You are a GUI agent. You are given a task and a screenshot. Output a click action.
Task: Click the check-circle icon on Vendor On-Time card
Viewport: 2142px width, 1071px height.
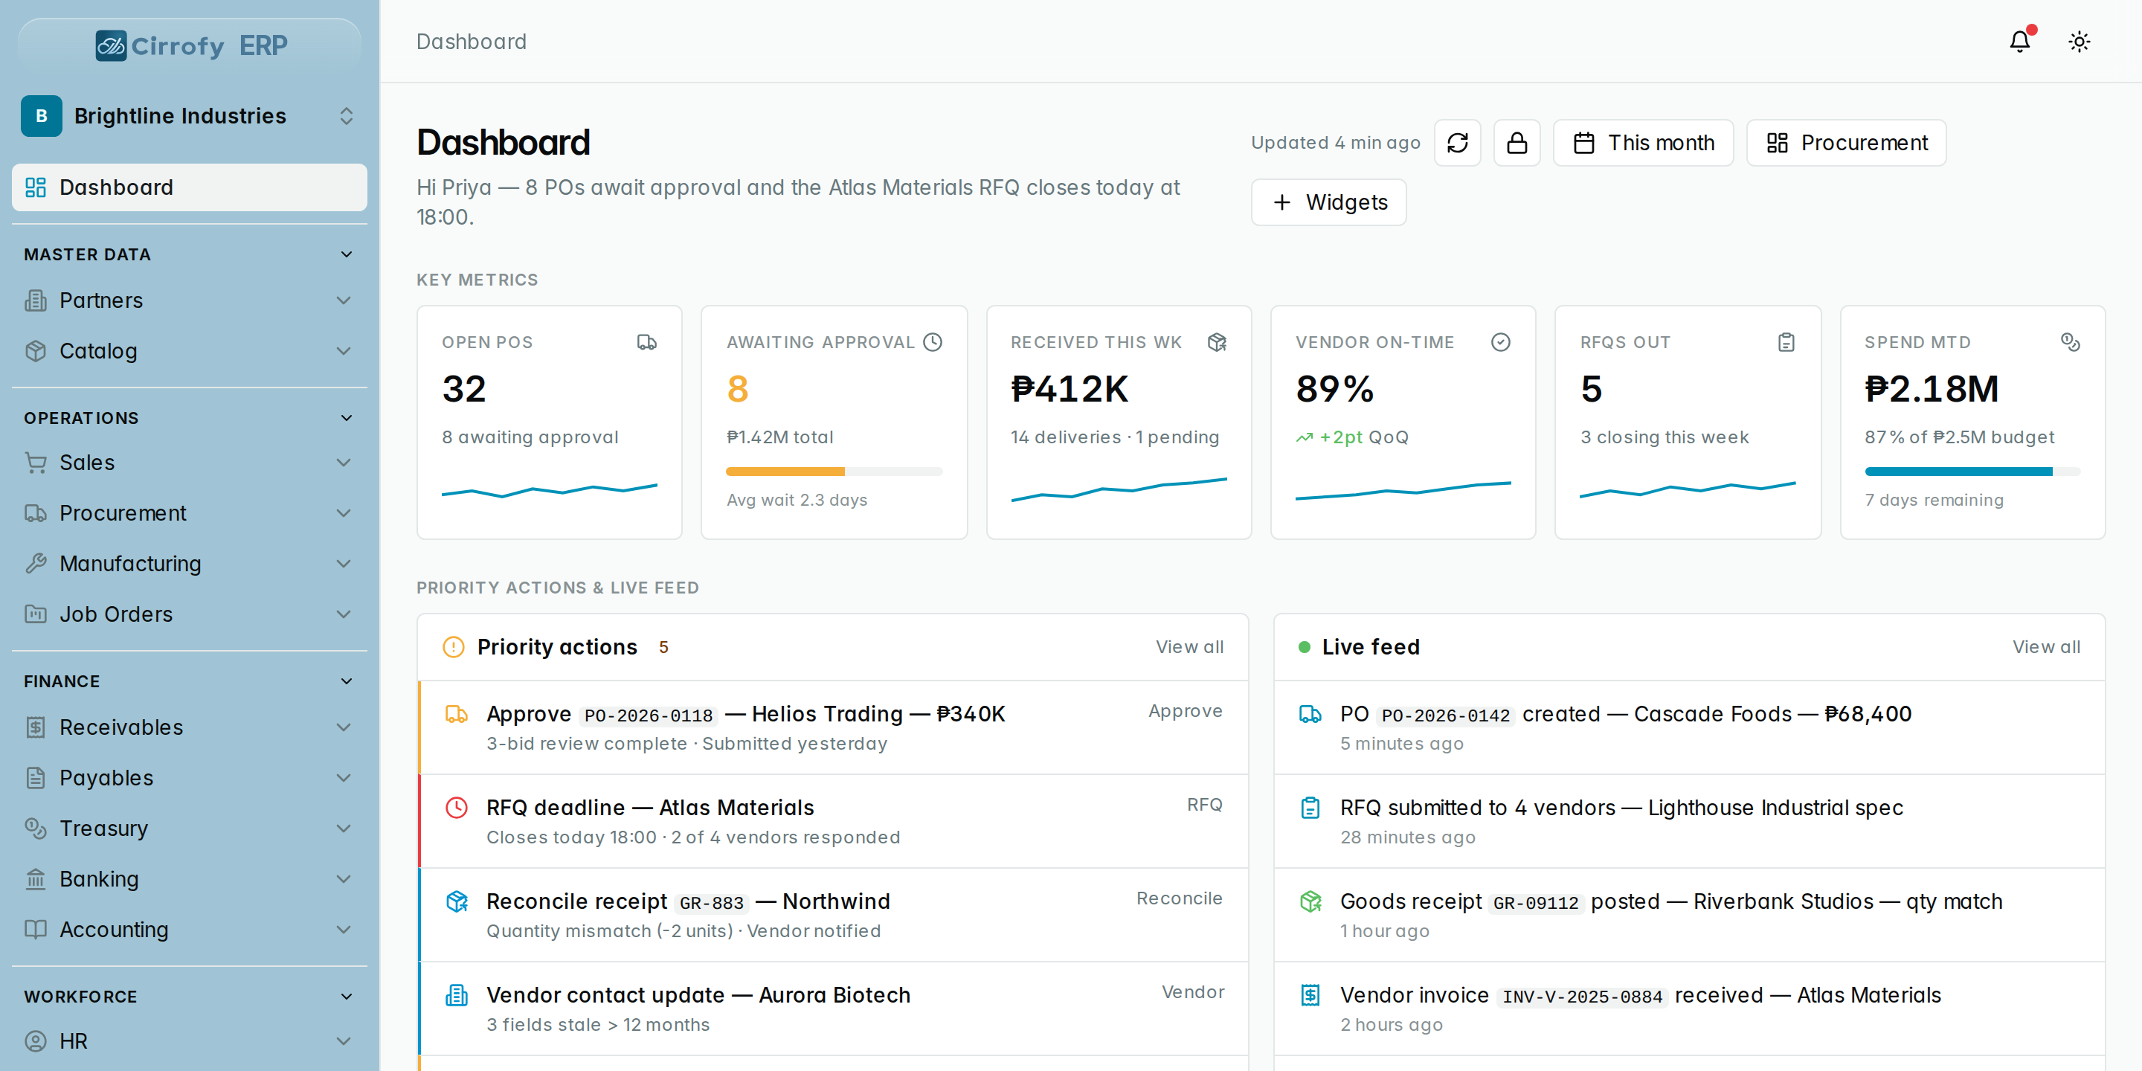click(1501, 342)
